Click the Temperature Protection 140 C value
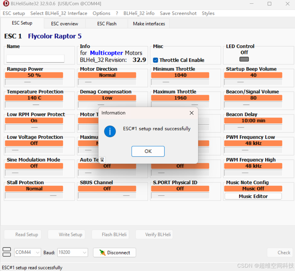Screen dimensions: 295x271 pos(34,98)
